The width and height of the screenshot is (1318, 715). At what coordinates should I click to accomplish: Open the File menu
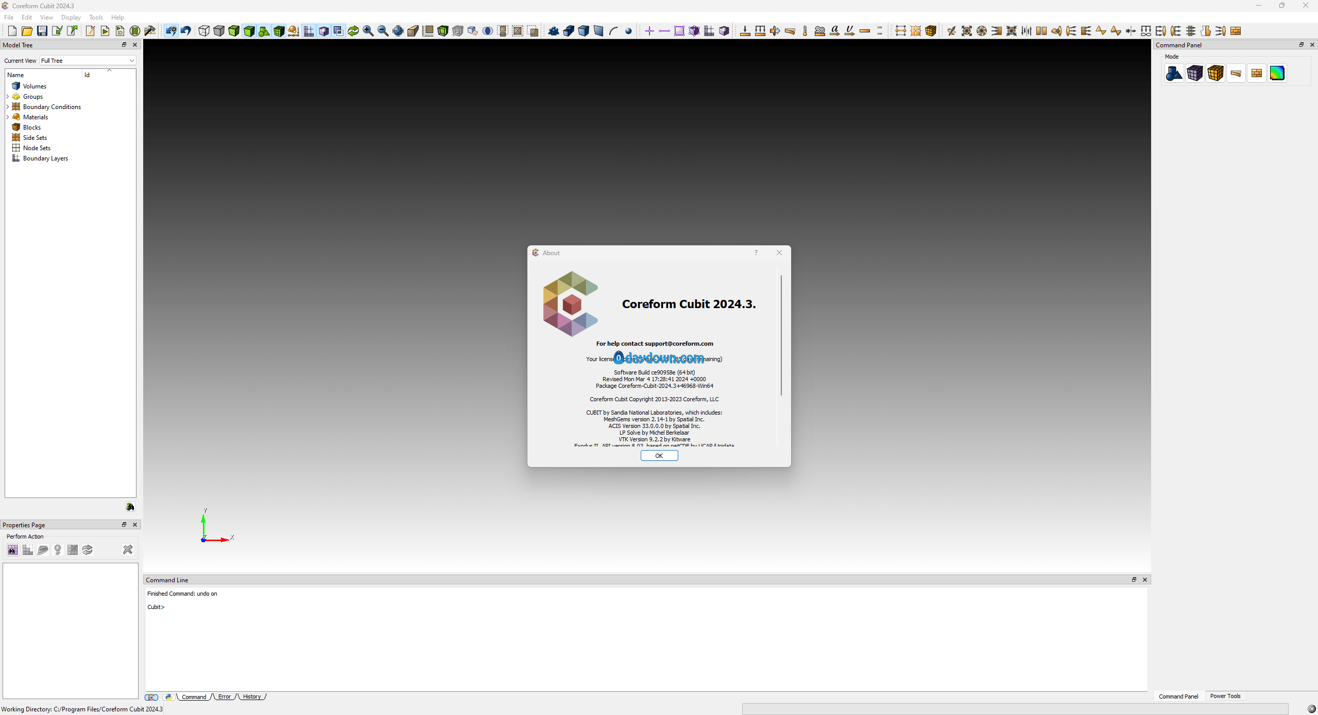[x=9, y=17]
